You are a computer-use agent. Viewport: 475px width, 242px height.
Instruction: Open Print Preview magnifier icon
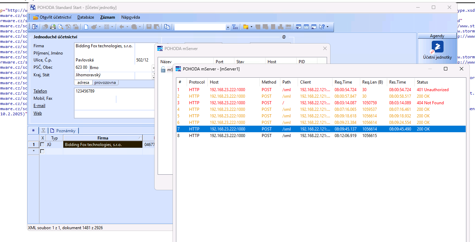(x=60, y=27)
